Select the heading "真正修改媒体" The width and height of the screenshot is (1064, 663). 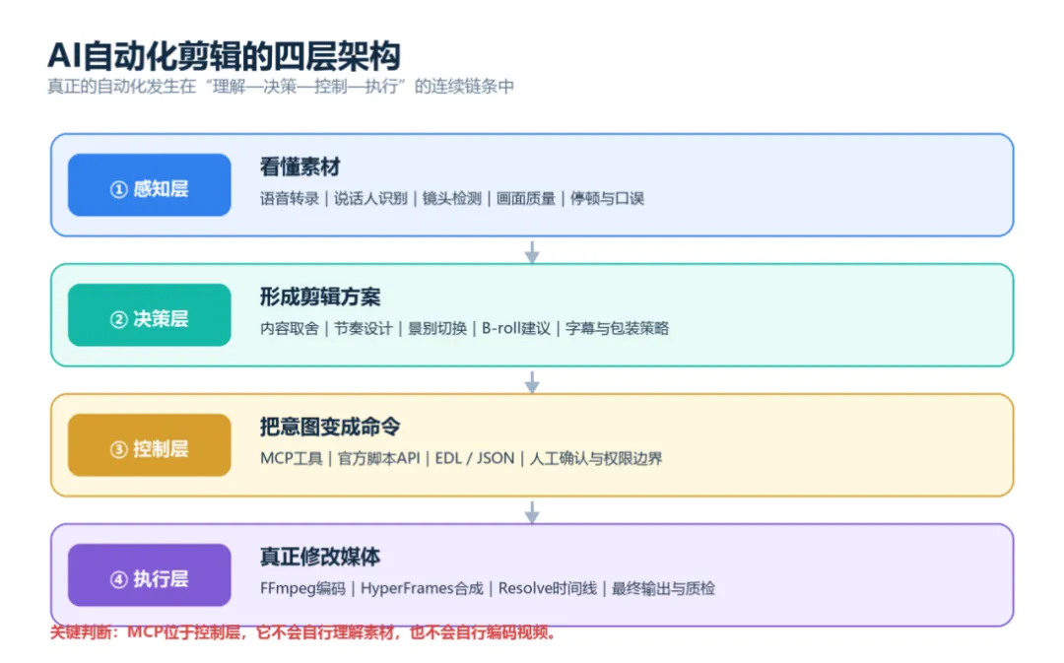point(320,558)
